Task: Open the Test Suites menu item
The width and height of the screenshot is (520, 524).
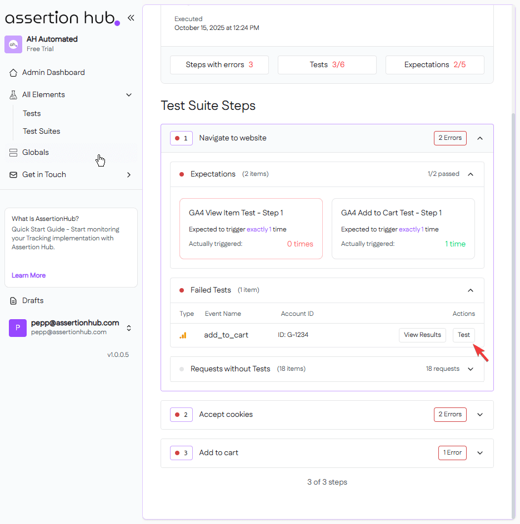Action: pyautogui.click(x=42, y=132)
